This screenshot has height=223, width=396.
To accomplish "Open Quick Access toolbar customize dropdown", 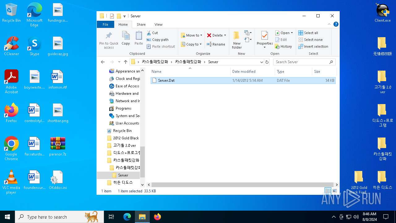I will (125, 16).
